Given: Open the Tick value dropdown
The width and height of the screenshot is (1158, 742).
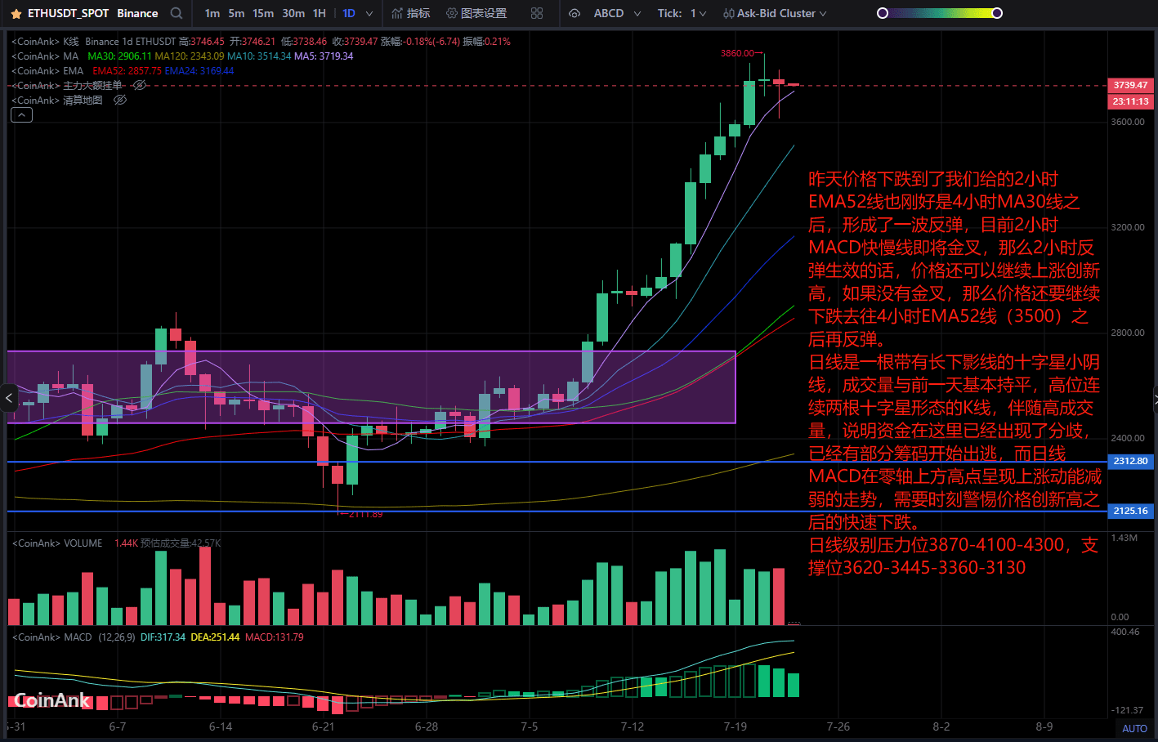Looking at the screenshot, I should tap(703, 14).
